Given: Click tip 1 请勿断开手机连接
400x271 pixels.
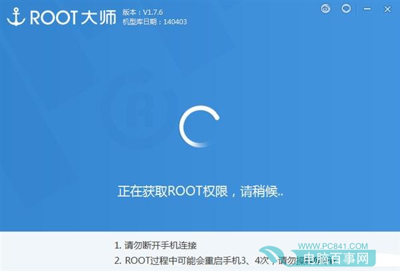Looking at the screenshot, I should tap(155, 246).
